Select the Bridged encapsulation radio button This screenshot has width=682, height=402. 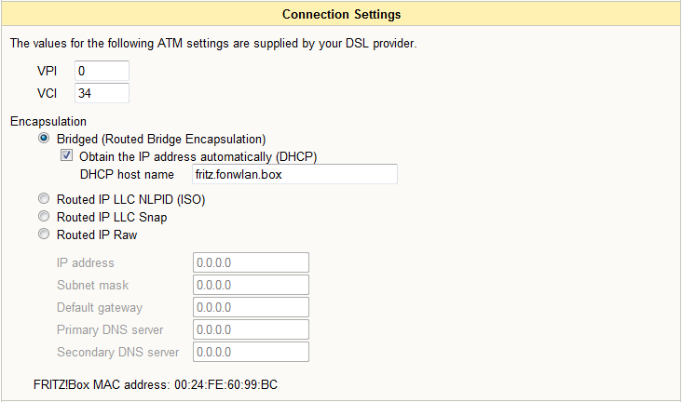tap(44, 139)
